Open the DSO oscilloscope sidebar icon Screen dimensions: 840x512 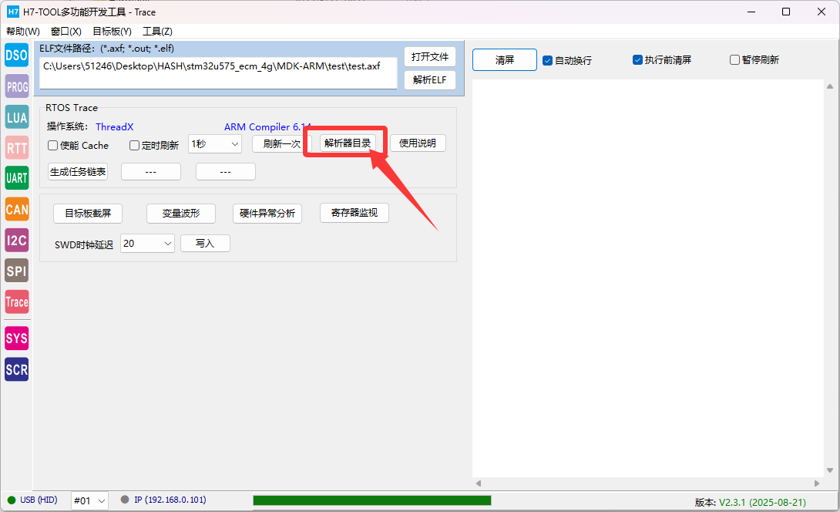tap(16, 56)
